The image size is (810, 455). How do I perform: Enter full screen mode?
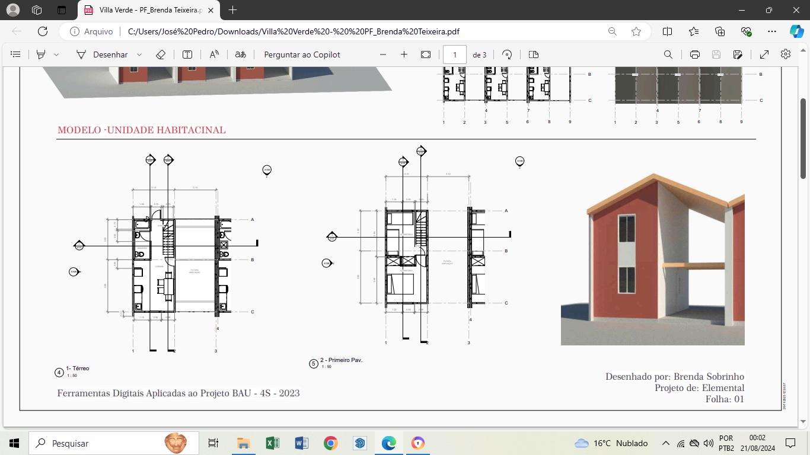(x=764, y=55)
